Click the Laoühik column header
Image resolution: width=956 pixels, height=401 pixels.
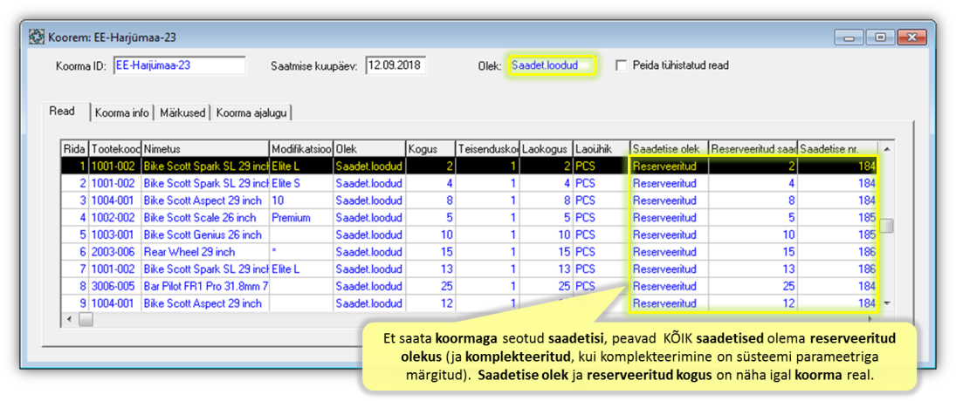pos(602,149)
